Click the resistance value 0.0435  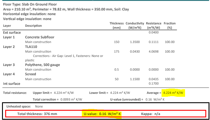pyautogui.click(x=154, y=79)
